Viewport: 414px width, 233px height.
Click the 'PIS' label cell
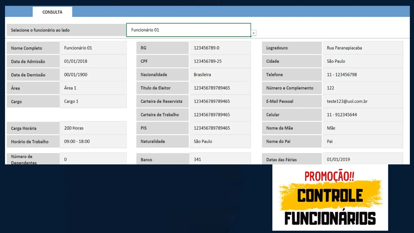coord(162,128)
